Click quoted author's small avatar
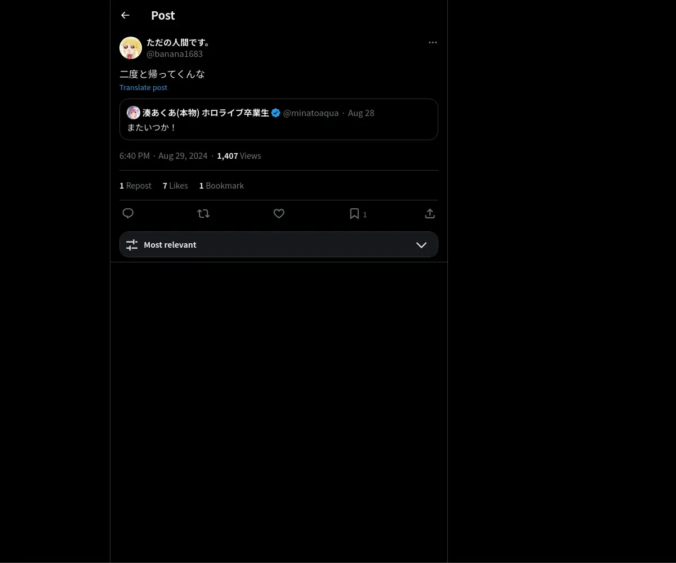Screen dimensions: 676x563 coord(134,113)
